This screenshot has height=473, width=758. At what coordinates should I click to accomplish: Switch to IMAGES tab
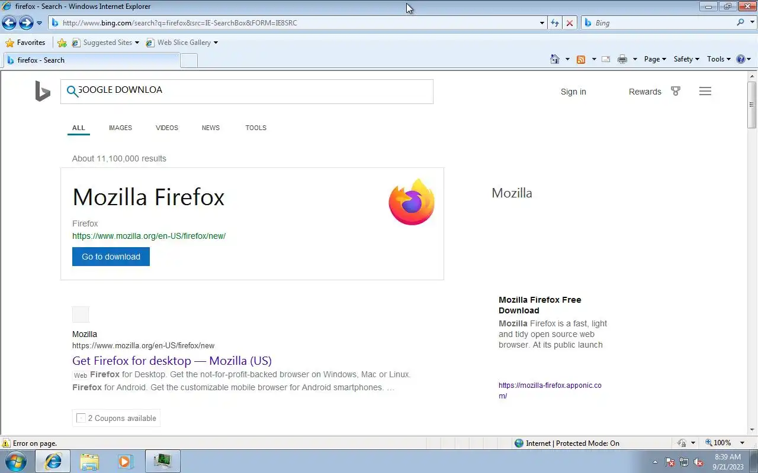click(x=120, y=128)
